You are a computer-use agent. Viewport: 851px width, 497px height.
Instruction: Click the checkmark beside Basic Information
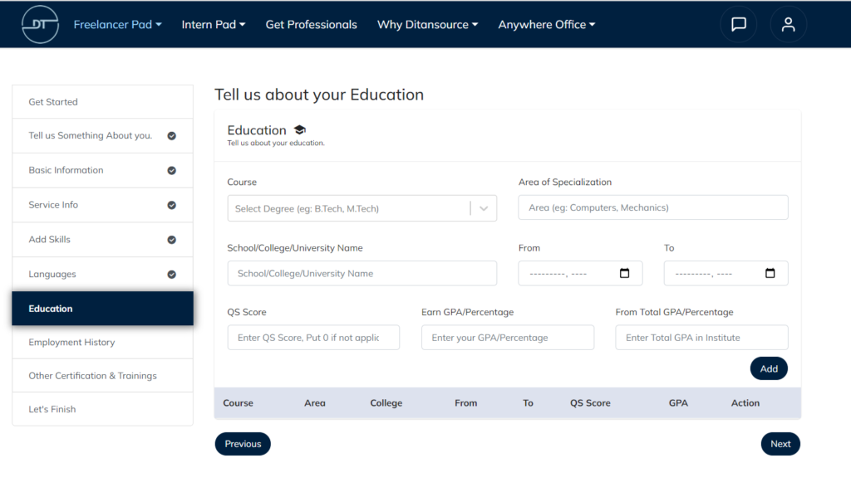(x=172, y=170)
